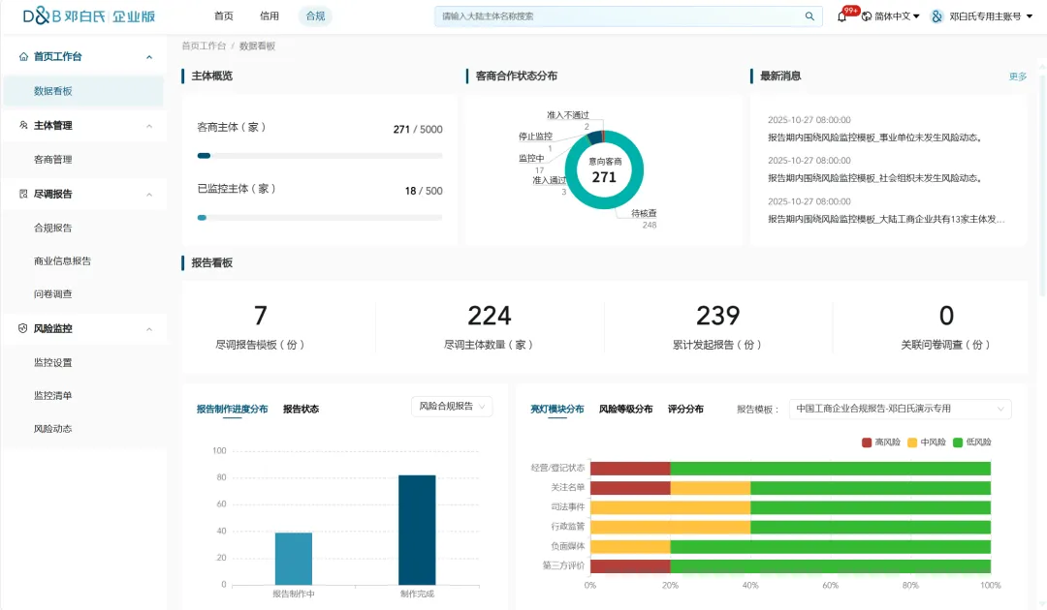Click the yellow segment in 司法事件 row
This screenshot has width=1047, height=610.
click(x=671, y=507)
